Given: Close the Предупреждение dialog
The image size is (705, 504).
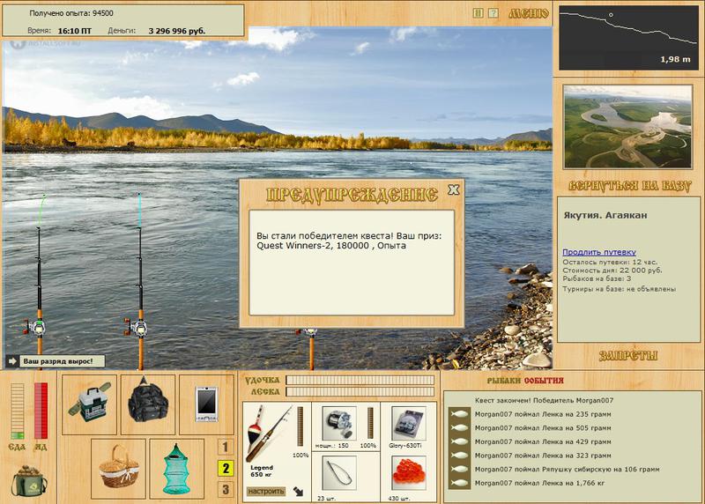Looking at the screenshot, I should click(x=453, y=189).
